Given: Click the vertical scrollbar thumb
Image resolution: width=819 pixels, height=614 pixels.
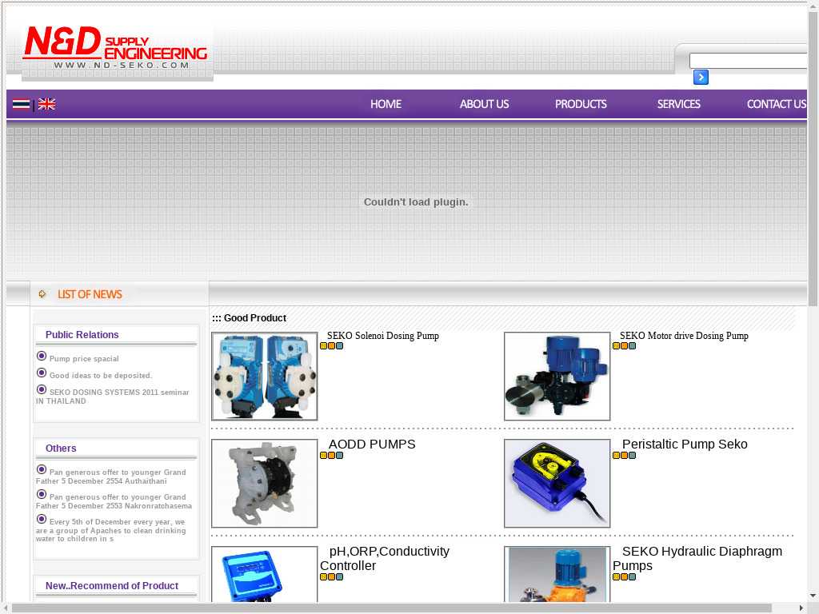Looking at the screenshot, I should coord(813,159).
